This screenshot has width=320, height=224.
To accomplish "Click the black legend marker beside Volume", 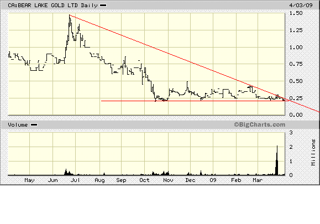I will [x=34, y=125].
